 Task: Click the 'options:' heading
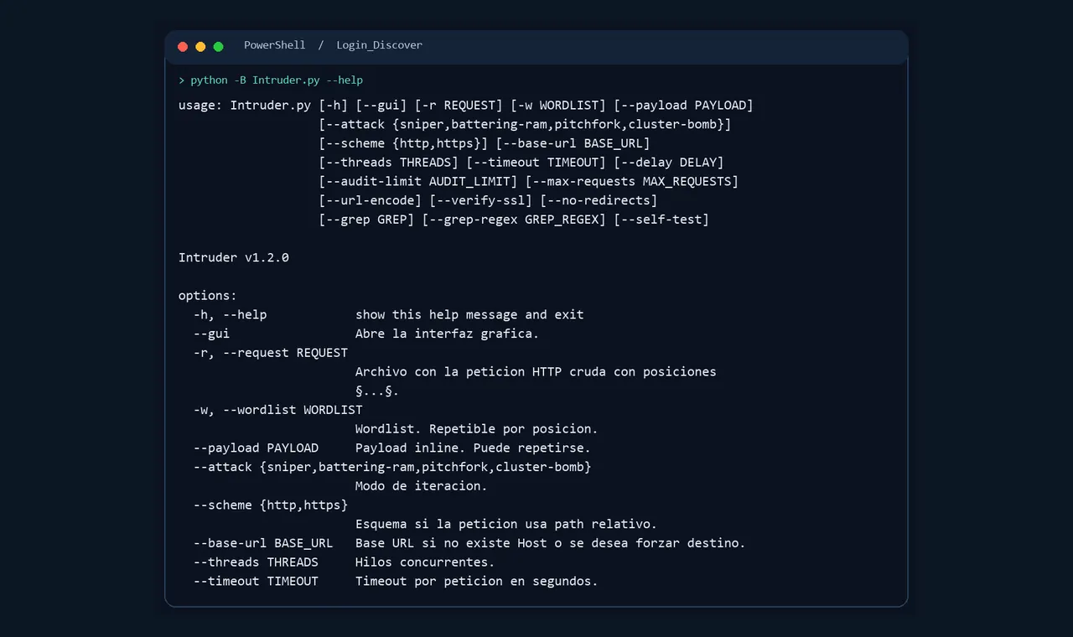pos(208,296)
